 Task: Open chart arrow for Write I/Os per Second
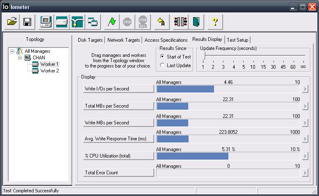pos(305,89)
